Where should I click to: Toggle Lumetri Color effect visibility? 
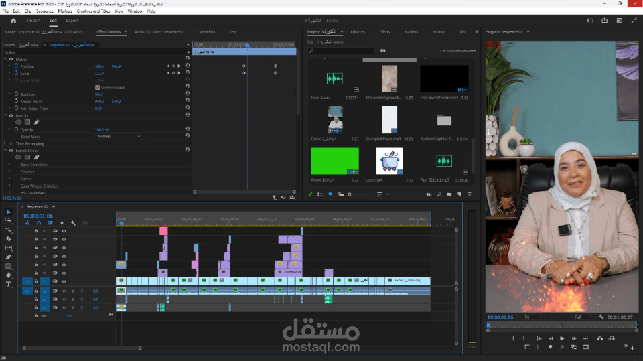(x=11, y=151)
